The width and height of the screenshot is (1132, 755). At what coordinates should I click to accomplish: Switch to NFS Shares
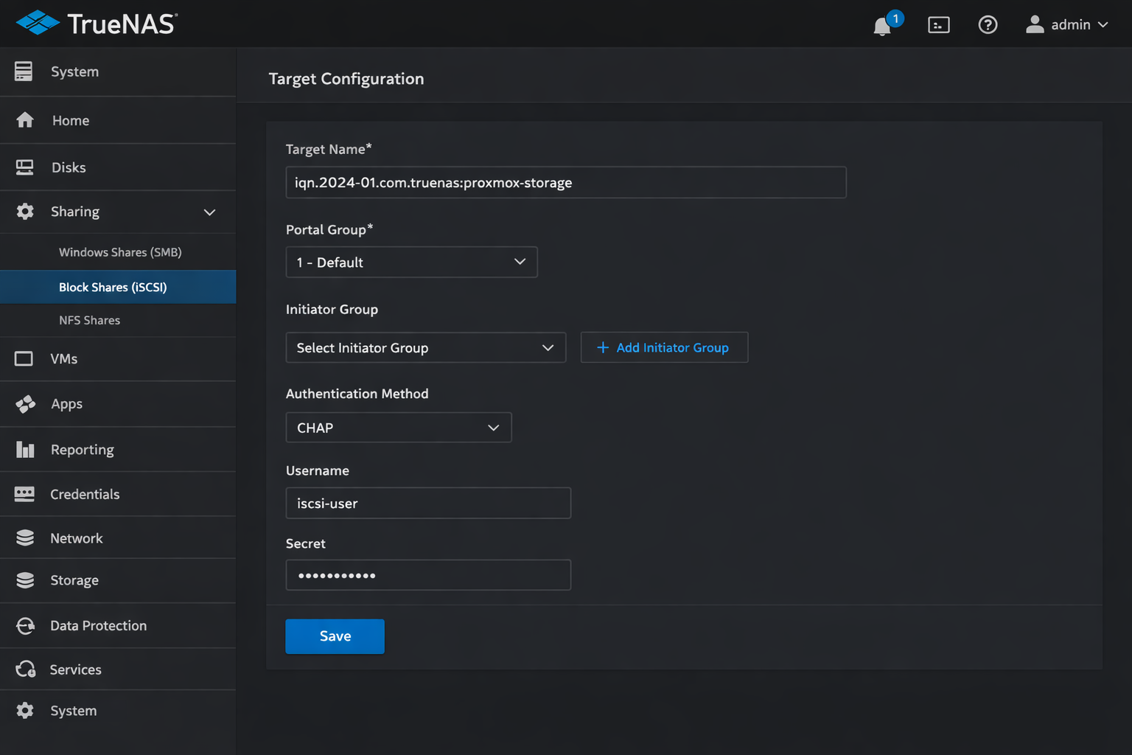click(89, 320)
